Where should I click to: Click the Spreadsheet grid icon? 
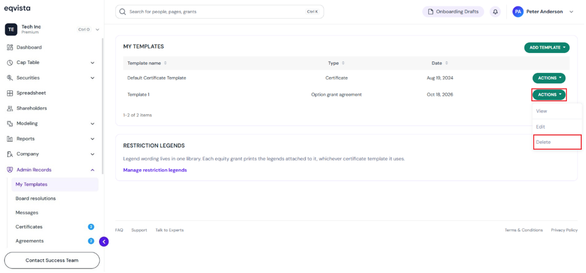10,93
